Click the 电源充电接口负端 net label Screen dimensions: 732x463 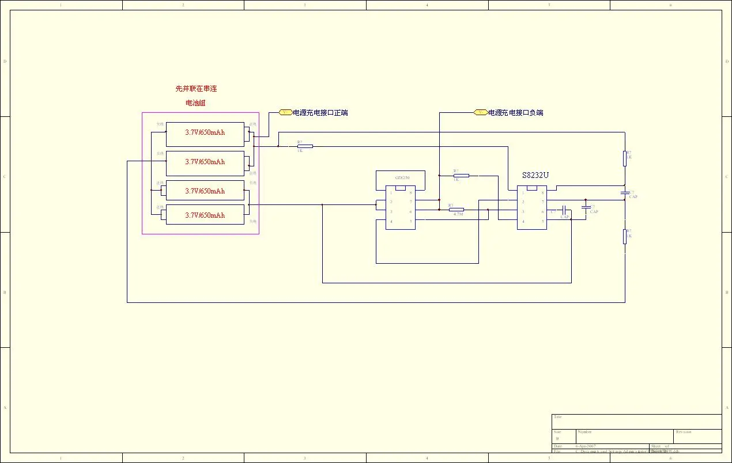coord(516,112)
